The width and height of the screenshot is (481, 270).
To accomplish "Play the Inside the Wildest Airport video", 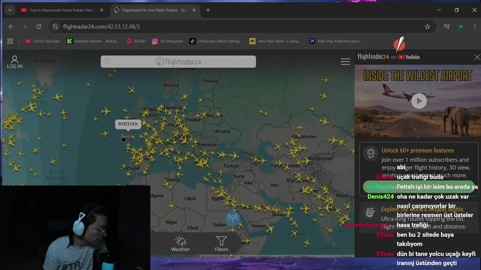I will [x=419, y=100].
